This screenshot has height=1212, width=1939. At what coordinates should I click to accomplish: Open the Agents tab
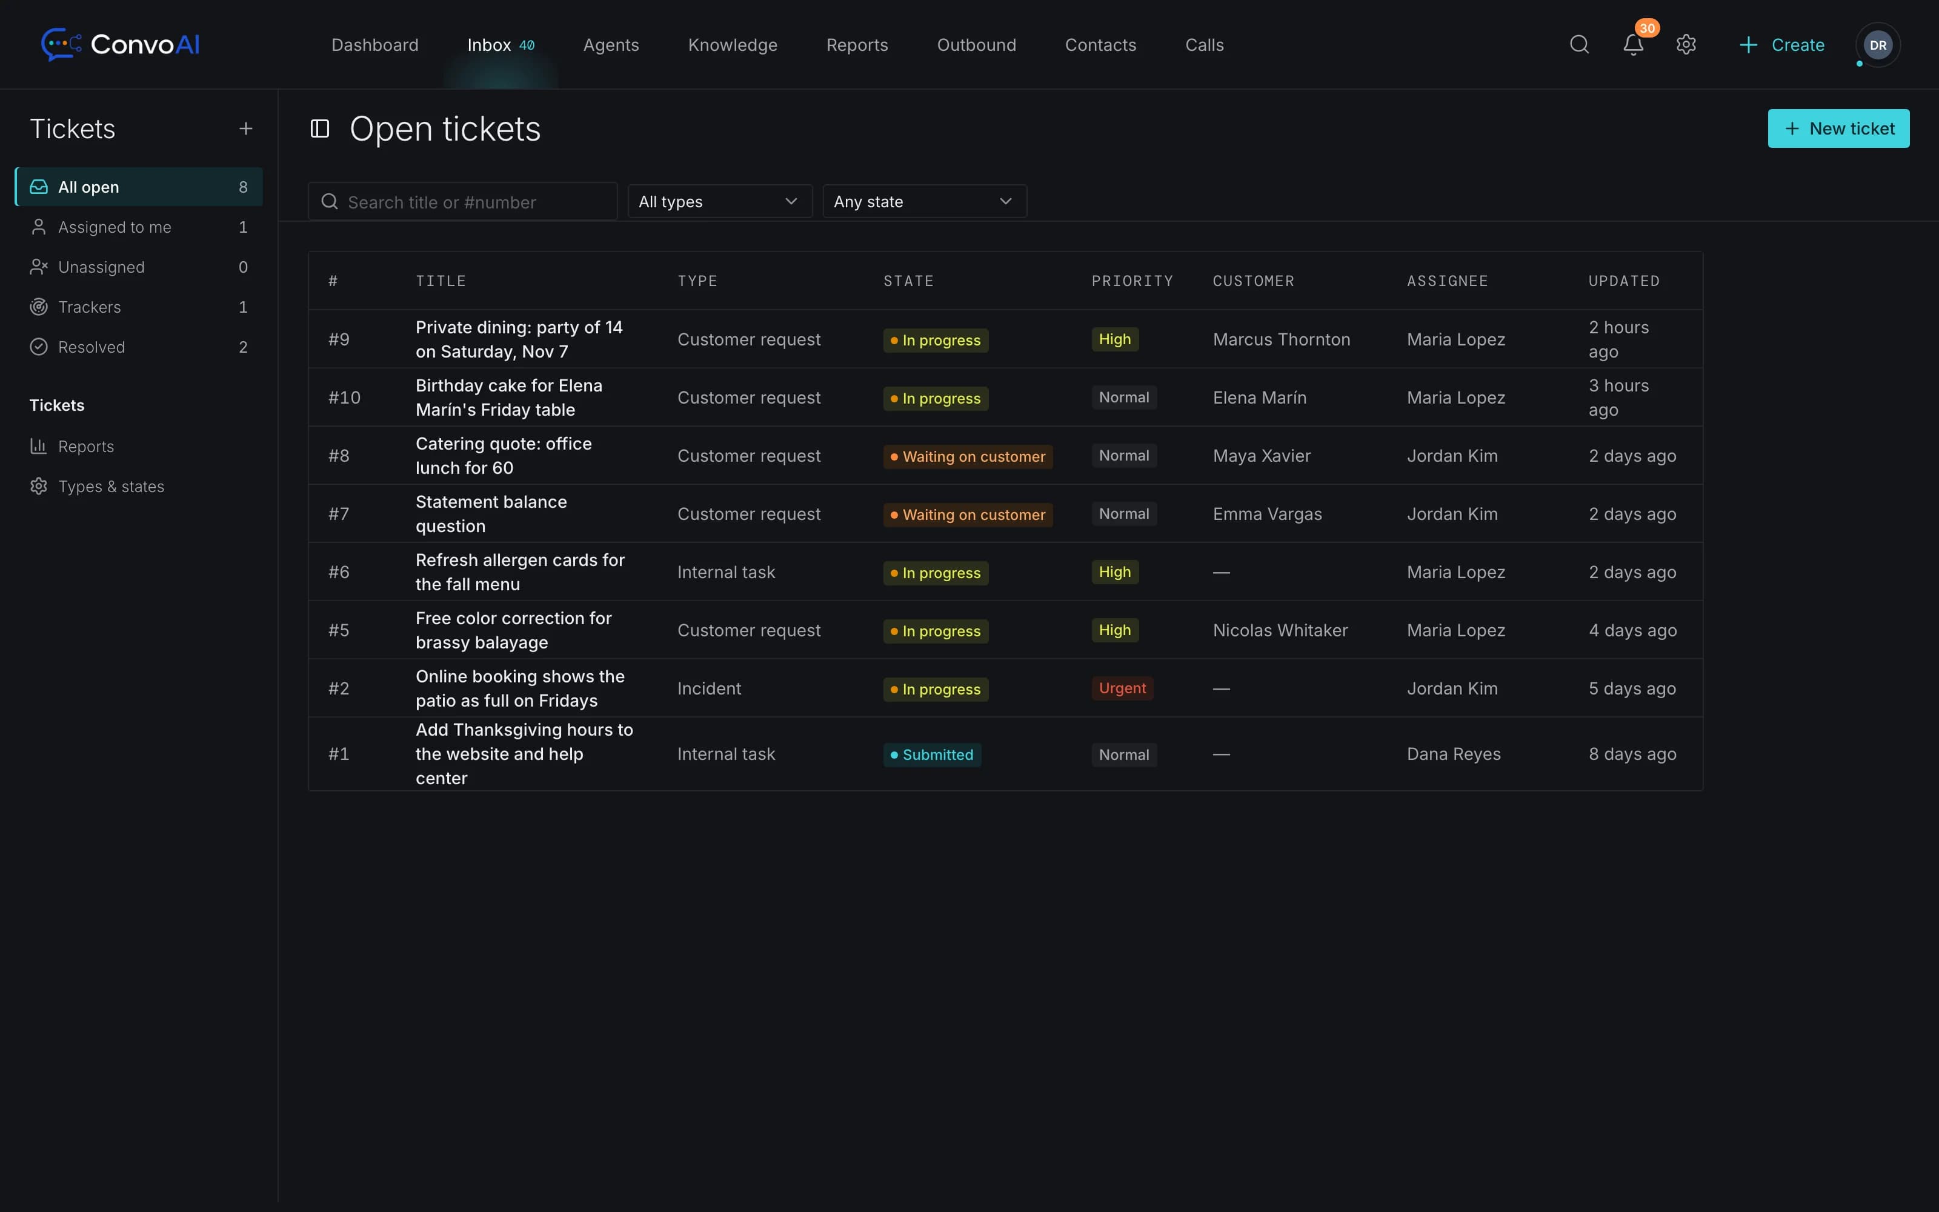coord(611,45)
